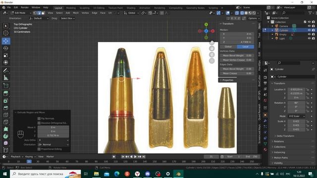This screenshot has height=178, width=317.
Task: Click the Blender logo menu icon
Action: pyautogui.click(x=3, y=7)
